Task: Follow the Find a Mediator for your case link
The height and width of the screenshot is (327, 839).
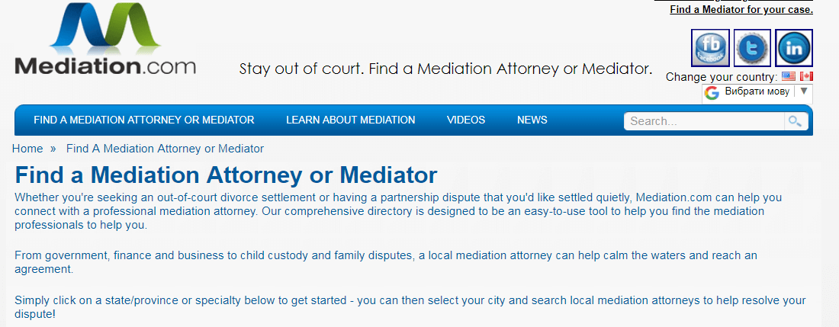Action: coord(741,10)
